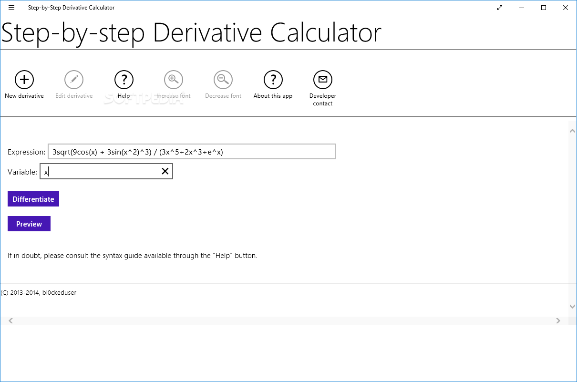
Task: Toggle full-screen with diagonal arrows icon
Action: (x=500, y=8)
